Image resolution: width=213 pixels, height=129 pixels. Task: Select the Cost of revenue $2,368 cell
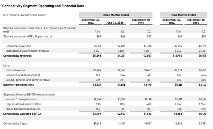pos(97,70)
